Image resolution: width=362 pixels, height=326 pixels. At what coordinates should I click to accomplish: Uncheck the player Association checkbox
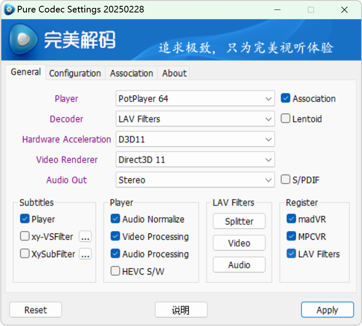click(x=285, y=99)
